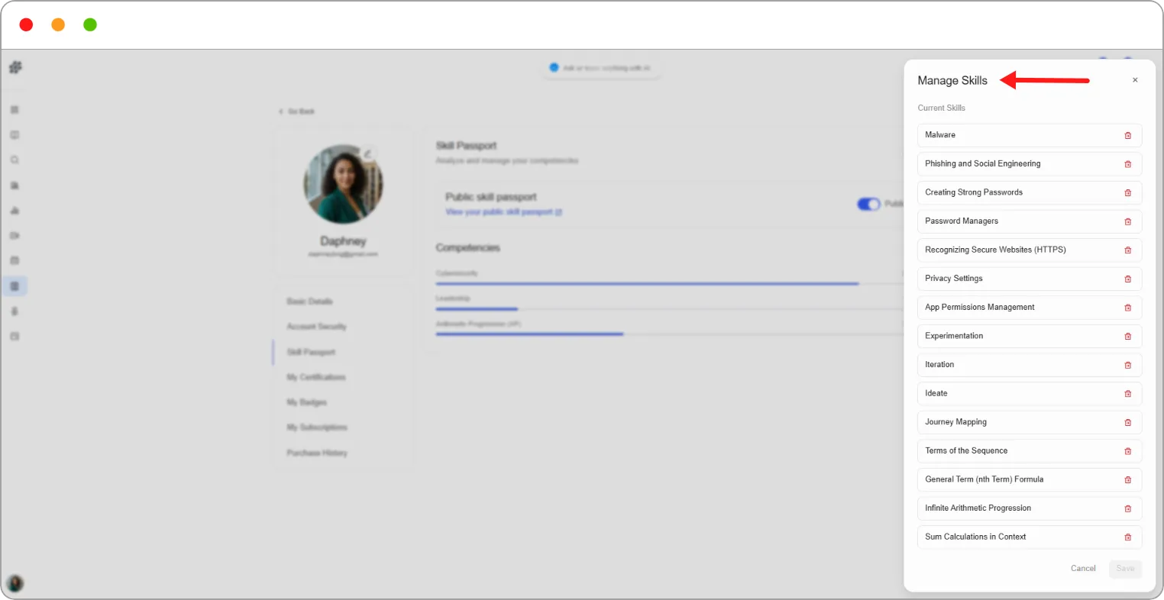Remove the Password Managers skill
1164x600 pixels.
click(x=1127, y=221)
